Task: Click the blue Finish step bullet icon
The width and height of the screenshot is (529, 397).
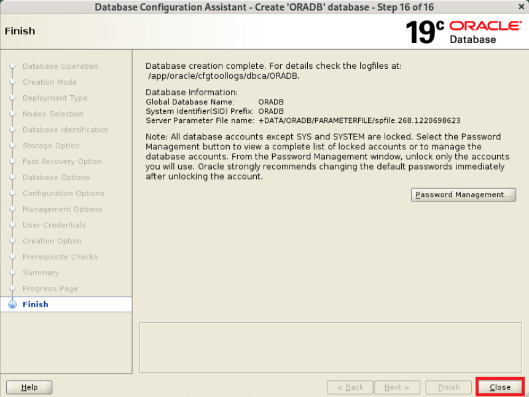Action: 12,304
